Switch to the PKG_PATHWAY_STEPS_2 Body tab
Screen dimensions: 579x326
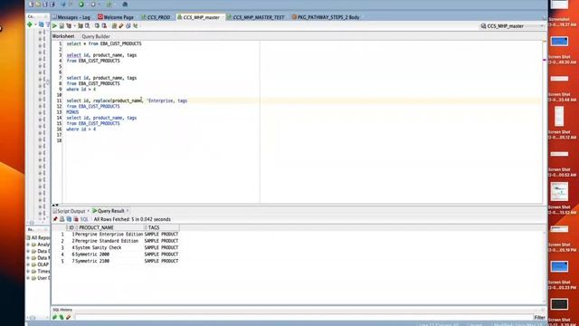pyautogui.click(x=326, y=17)
